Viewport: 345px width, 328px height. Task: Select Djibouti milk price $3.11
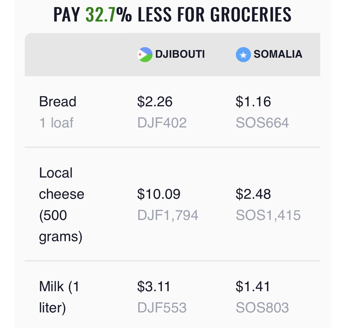coord(154,286)
